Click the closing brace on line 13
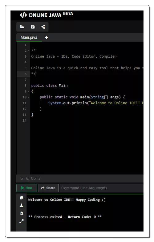This screenshot has height=242, width=154. (32, 115)
